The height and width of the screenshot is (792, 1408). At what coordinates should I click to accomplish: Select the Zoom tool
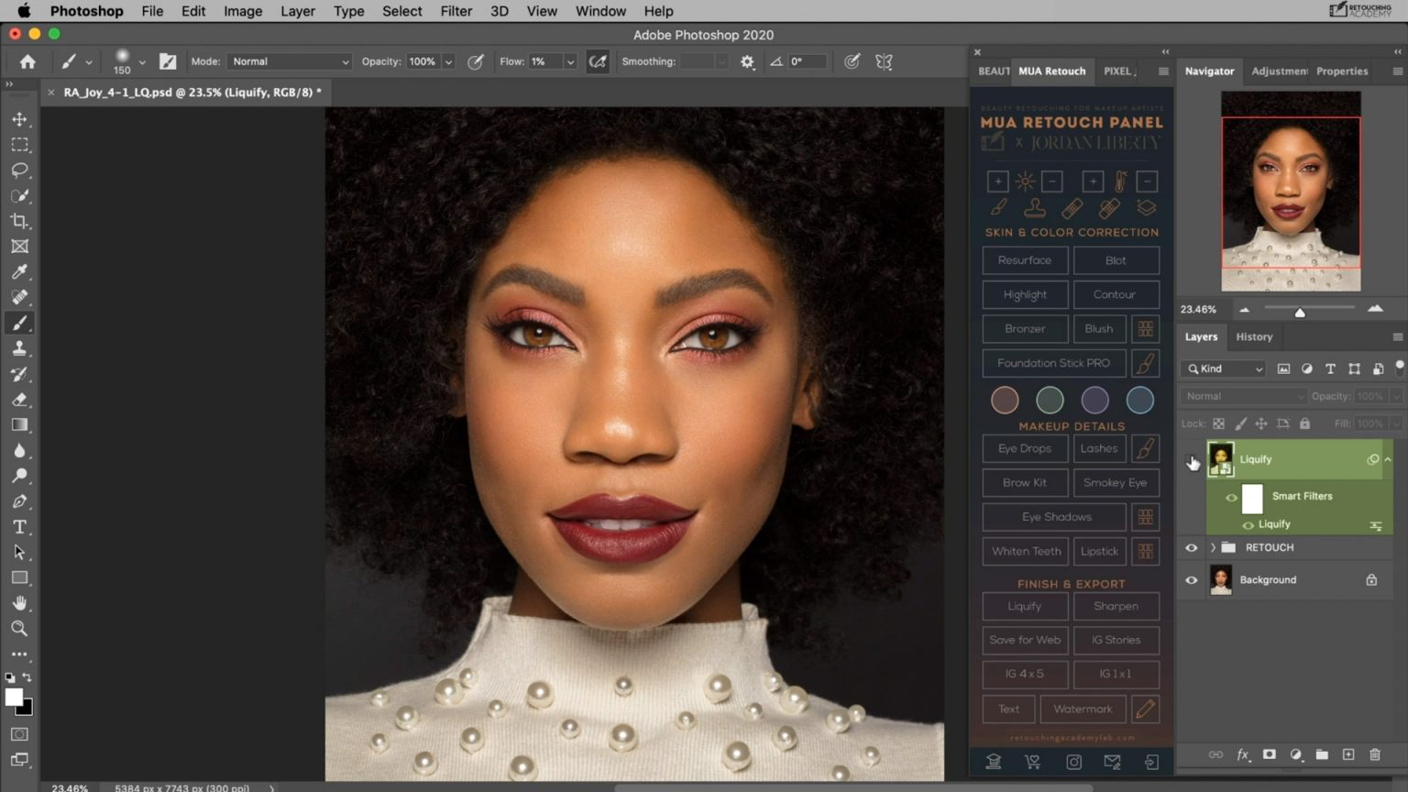point(19,629)
